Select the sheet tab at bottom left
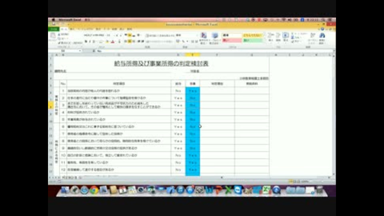 [x=70, y=178]
